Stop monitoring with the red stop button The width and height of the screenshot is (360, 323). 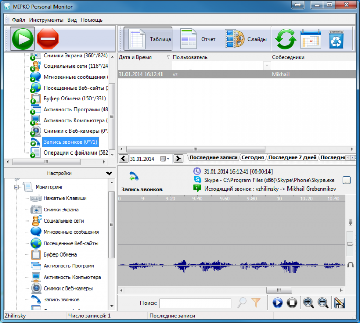pyautogui.click(x=48, y=39)
